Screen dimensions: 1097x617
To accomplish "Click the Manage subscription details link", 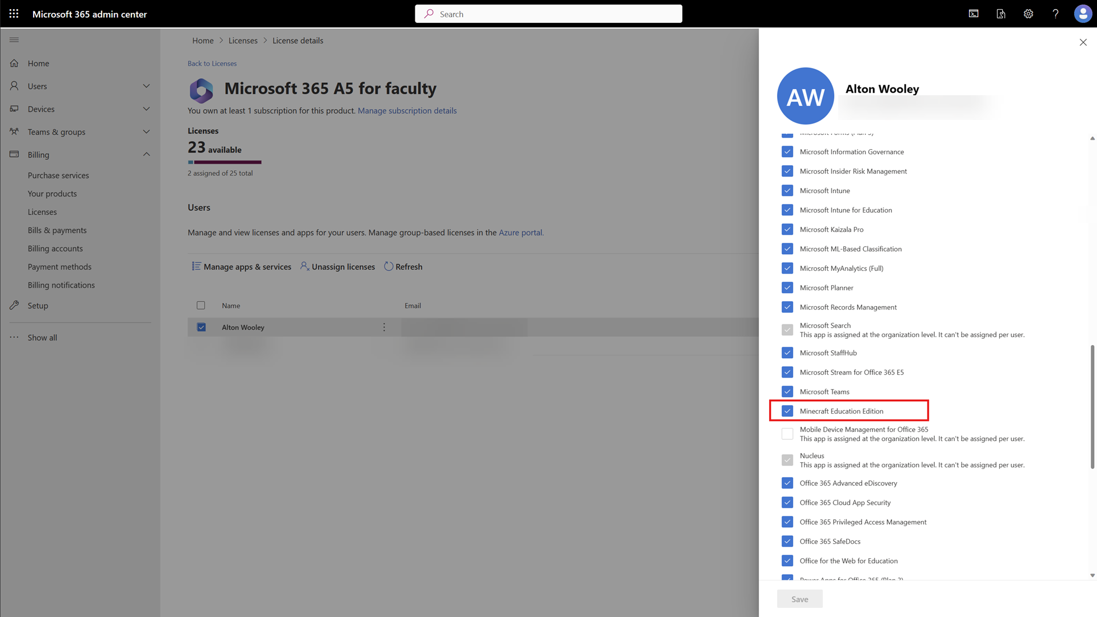I will 407,110.
